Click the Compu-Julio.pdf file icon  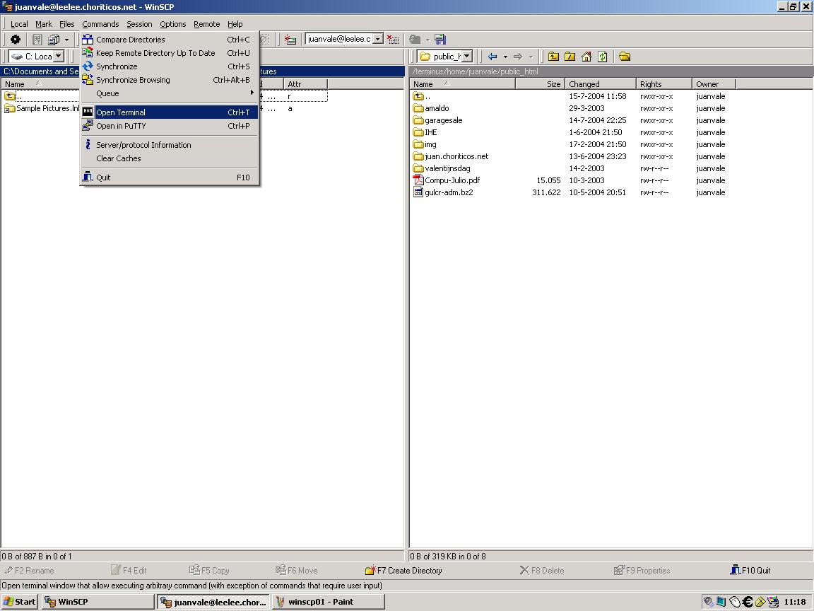[x=418, y=180]
